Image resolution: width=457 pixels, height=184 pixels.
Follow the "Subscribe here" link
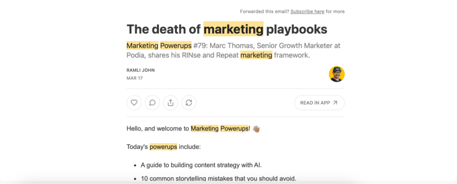307,12
